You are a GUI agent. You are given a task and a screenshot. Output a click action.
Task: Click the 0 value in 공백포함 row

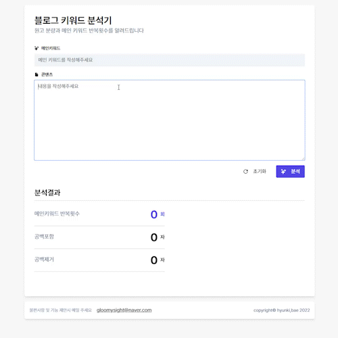click(154, 237)
